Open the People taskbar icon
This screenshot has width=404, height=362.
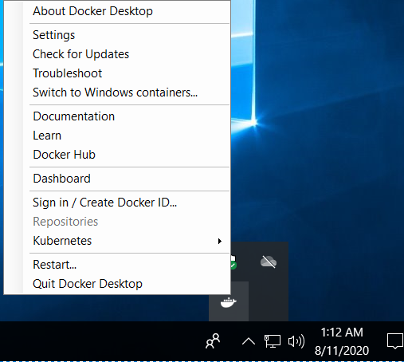[x=213, y=341]
